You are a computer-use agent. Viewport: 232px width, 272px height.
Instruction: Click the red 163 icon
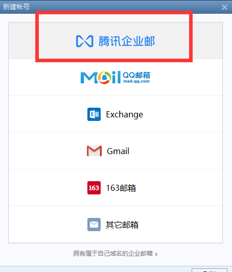(x=94, y=188)
